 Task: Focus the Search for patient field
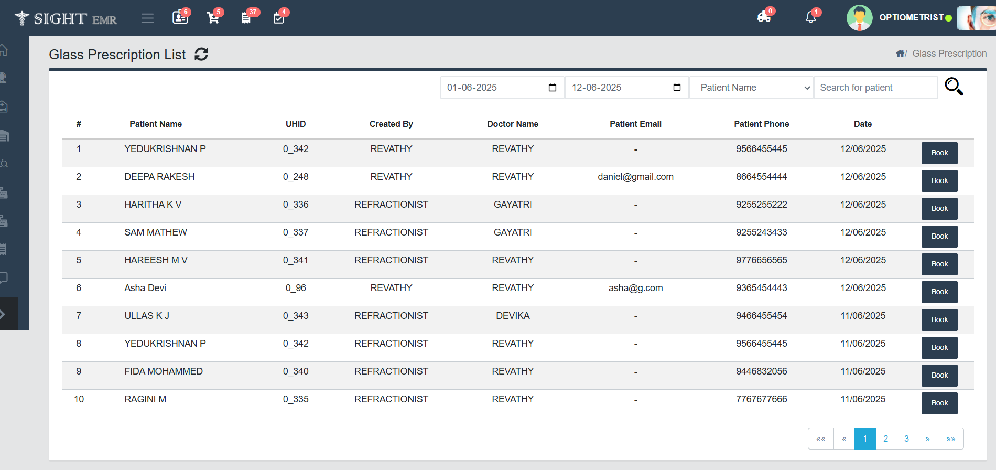[875, 88]
